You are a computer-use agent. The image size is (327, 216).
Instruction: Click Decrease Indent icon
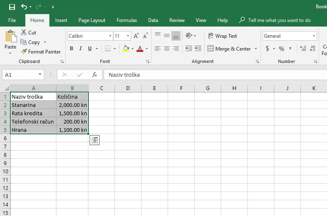point(189,49)
